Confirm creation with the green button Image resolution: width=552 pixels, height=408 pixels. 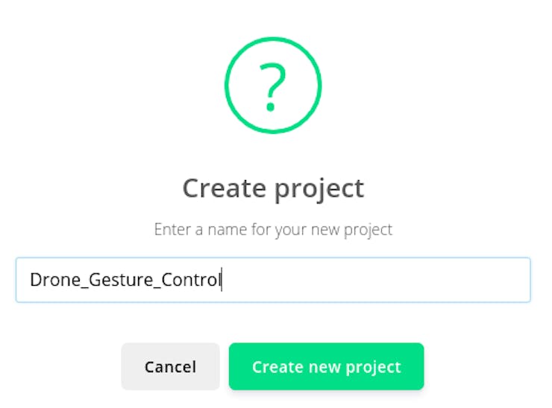click(x=326, y=366)
